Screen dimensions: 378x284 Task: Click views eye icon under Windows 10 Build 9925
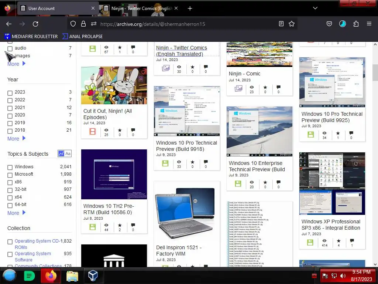[324, 133]
